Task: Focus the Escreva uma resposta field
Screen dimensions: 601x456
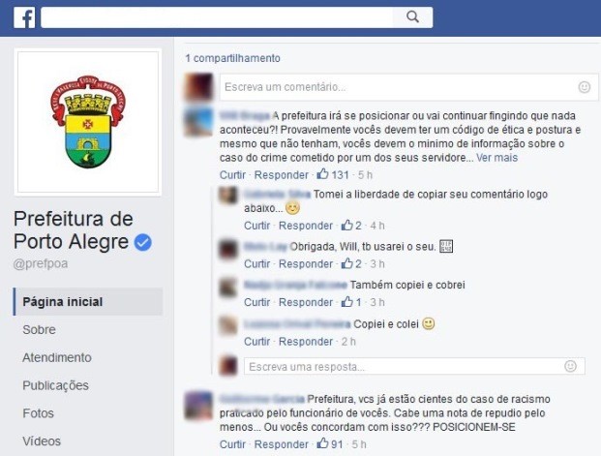Action: tap(414, 367)
